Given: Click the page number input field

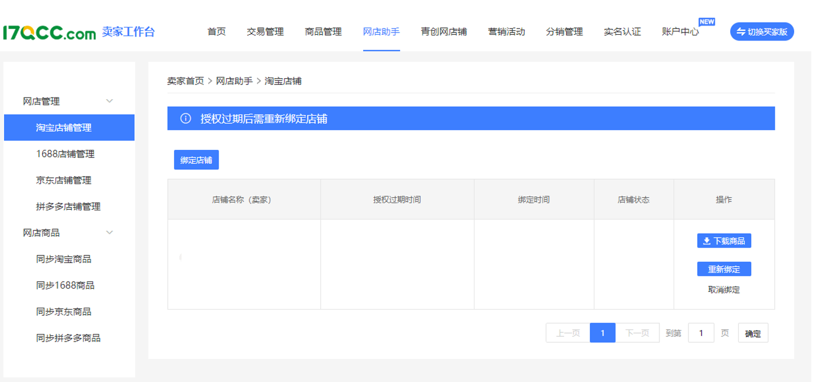Looking at the screenshot, I should [x=701, y=333].
